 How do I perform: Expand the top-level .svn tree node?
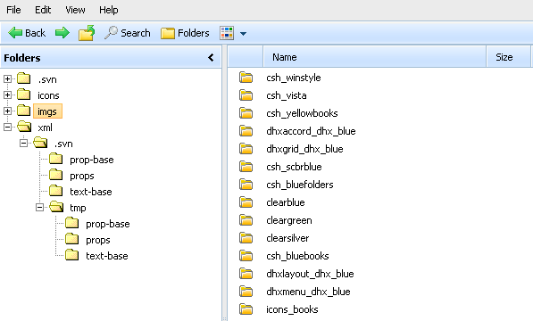7,79
